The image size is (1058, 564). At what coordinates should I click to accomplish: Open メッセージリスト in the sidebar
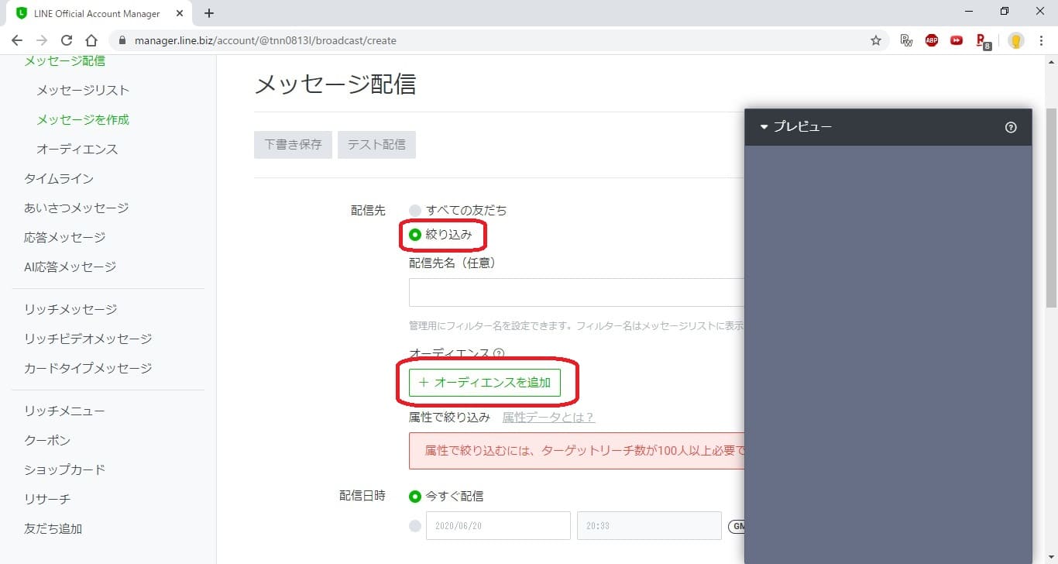click(83, 91)
